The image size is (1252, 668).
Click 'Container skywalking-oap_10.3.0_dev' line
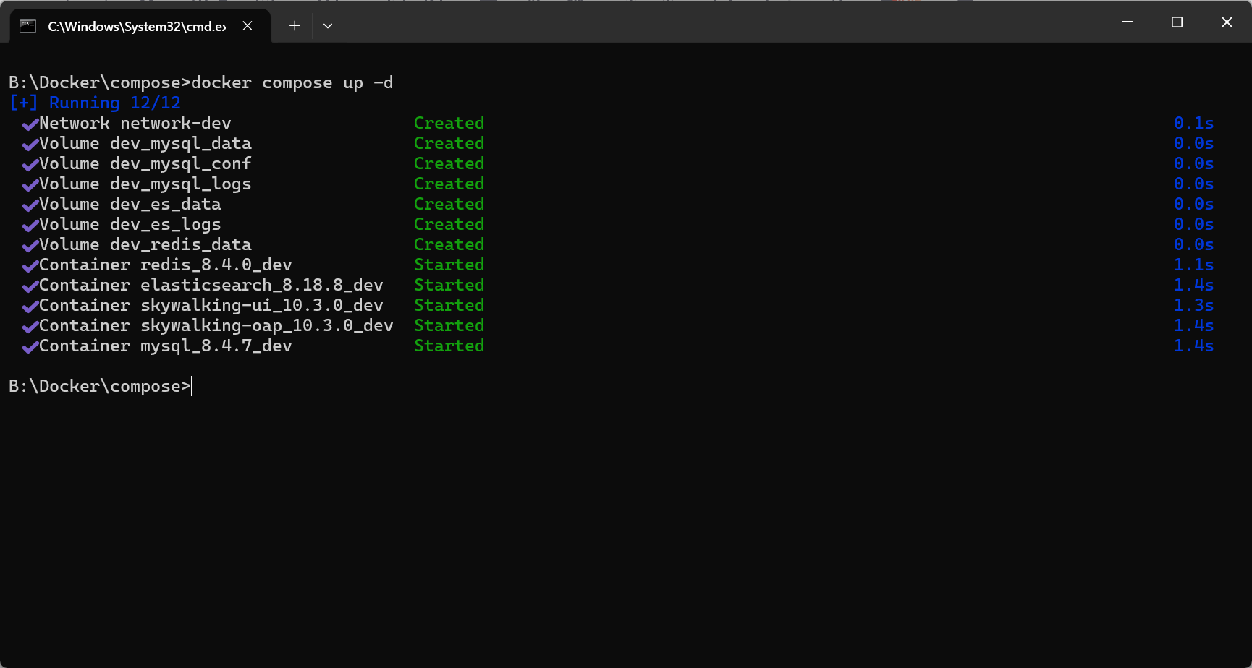click(x=216, y=325)
